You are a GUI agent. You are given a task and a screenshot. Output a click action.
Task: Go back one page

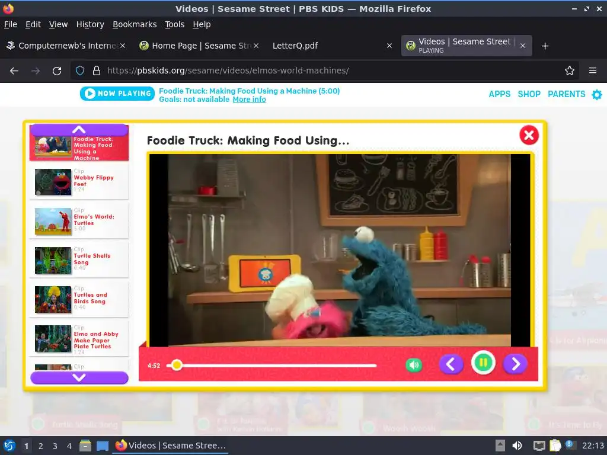click(14, 71)
